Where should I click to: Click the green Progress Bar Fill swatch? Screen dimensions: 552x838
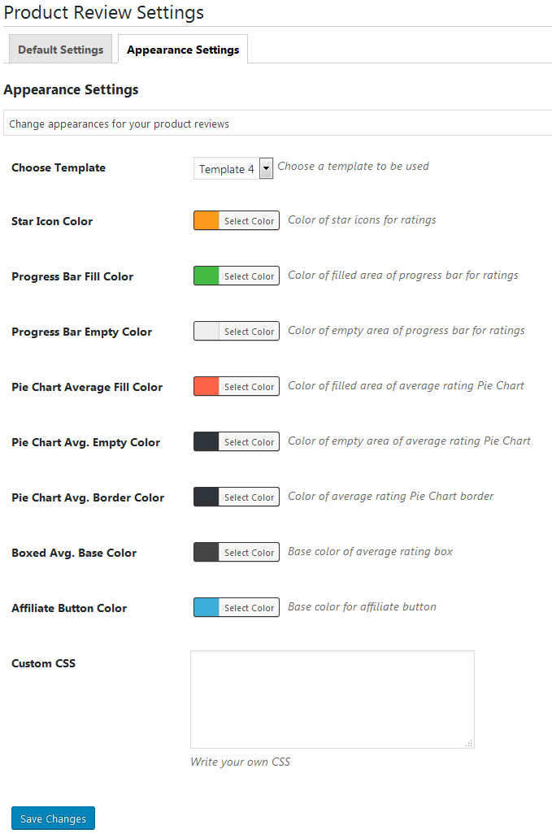[x=206, y=276]
